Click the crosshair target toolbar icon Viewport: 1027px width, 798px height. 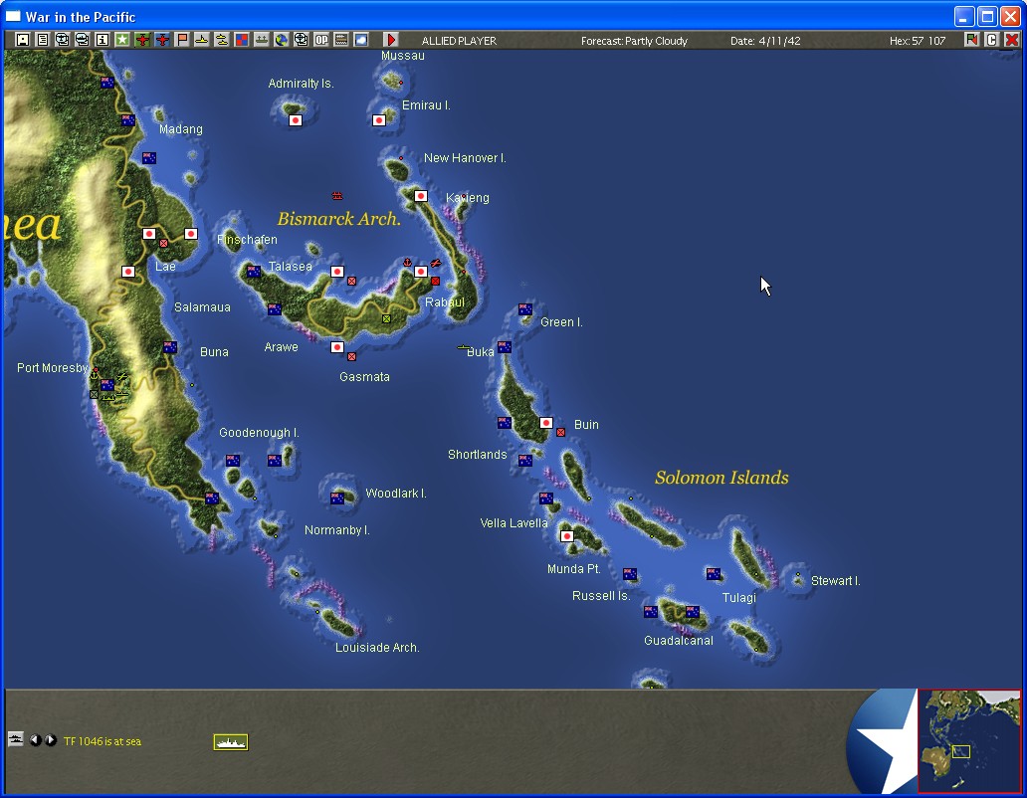[302, 40]
